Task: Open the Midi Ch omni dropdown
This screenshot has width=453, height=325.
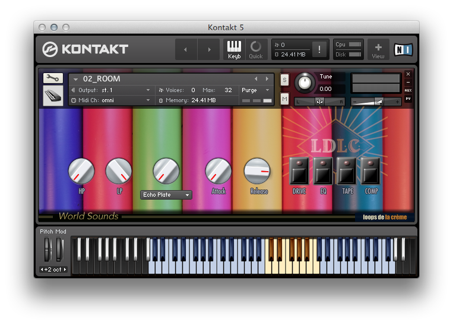Action: coord(111,100)
